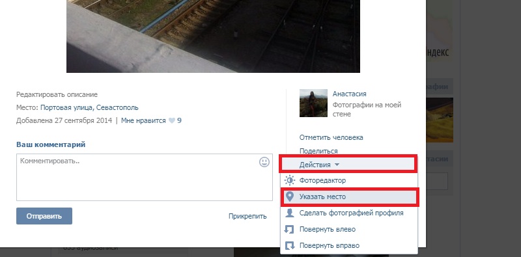Choose Повернуть влево option
This screenshot has width=521, height=257.
tap(349, 229)
